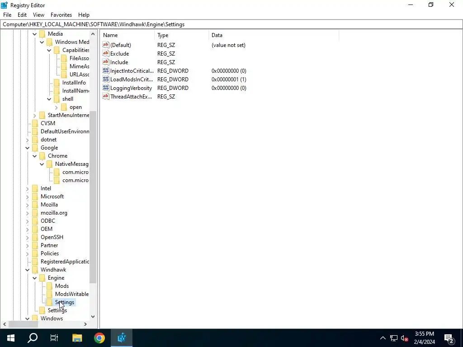Open the Help menu
The image size is (463, 347).
point(84,15)
